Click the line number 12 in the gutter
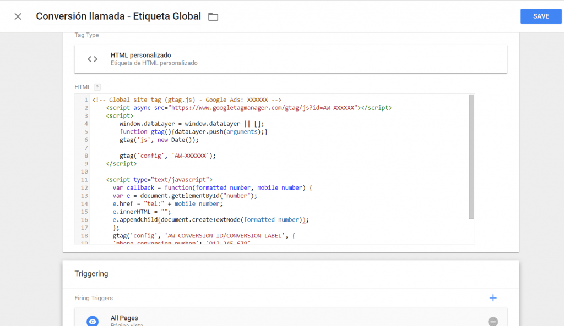Viewport: 564px width, 326px height. [x=84, y=188]
